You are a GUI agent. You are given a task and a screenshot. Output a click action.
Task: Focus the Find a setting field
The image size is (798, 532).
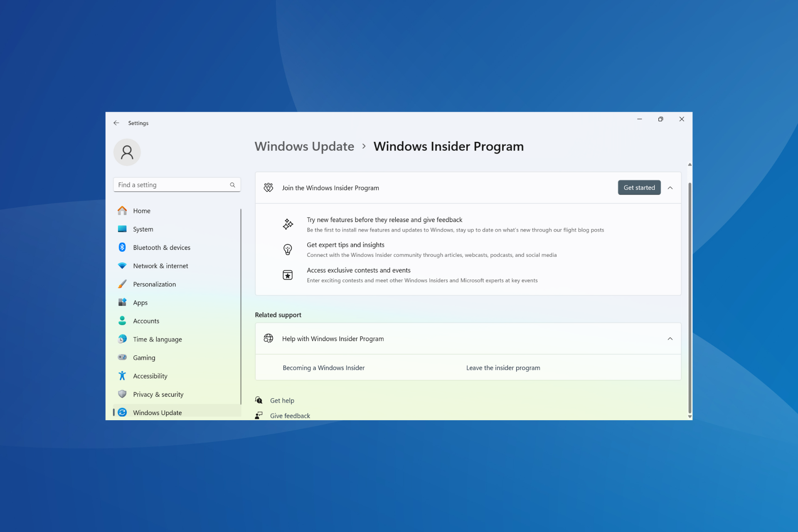[x=177, y=185]
